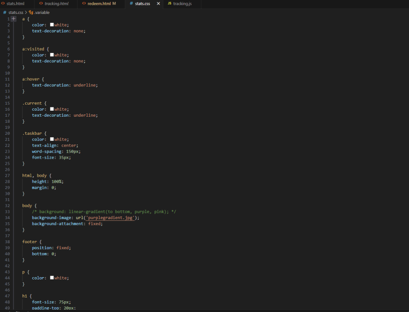
Task: Switch to the tracking.js tab
Action: [182, 4]
